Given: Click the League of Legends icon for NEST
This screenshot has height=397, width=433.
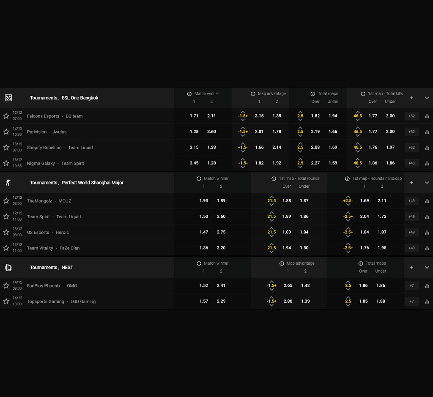Looking at the screenshot, I should pos(8,267).
